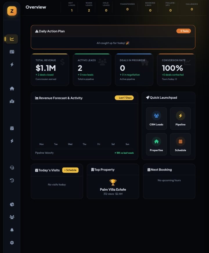Click the CRM Leads people icon

tap(156, 115)
